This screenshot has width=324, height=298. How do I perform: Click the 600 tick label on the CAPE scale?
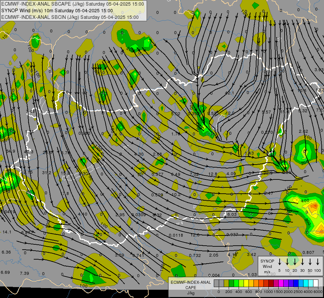click(x=249, y=292)
